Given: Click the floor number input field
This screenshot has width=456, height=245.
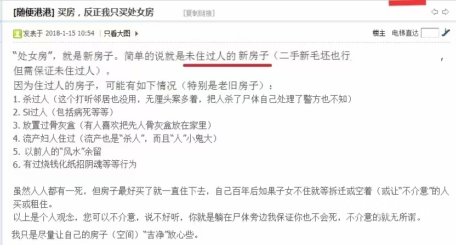Looking at the screenshot, I should tap(430, 33).
